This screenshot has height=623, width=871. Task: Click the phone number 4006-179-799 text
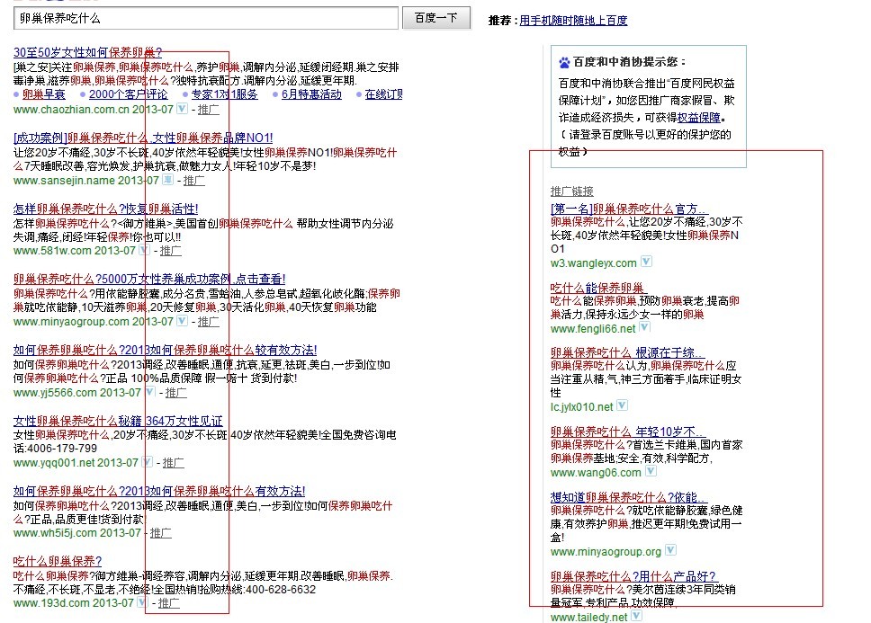62,449
